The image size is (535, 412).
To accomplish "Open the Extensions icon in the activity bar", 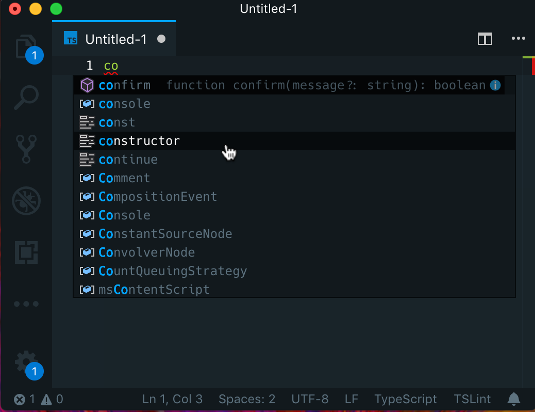I will [x=26, y=252].
